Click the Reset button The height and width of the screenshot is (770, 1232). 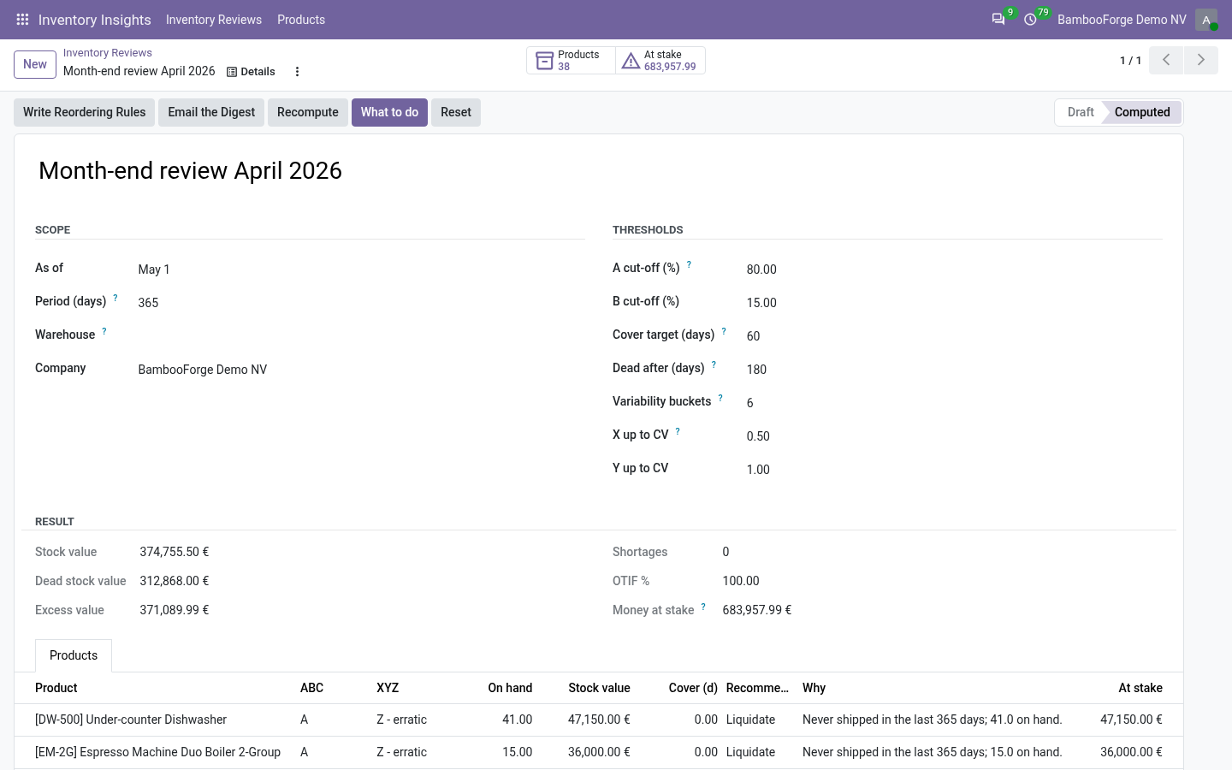coord(456,112)
